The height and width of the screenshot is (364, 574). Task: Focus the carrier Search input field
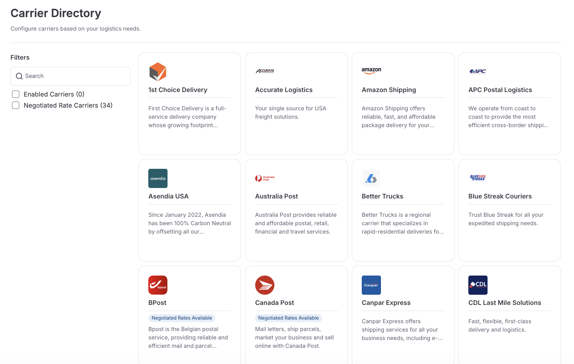click(75, 76)
